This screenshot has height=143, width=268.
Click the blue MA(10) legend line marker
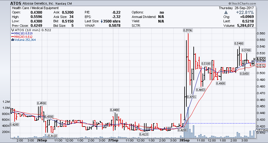[12, 34]
